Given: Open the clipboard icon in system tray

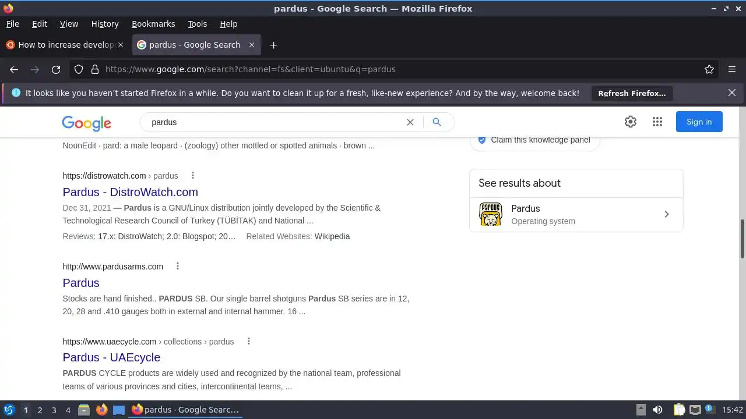Looking at the screenshot, I should [680, 410].
